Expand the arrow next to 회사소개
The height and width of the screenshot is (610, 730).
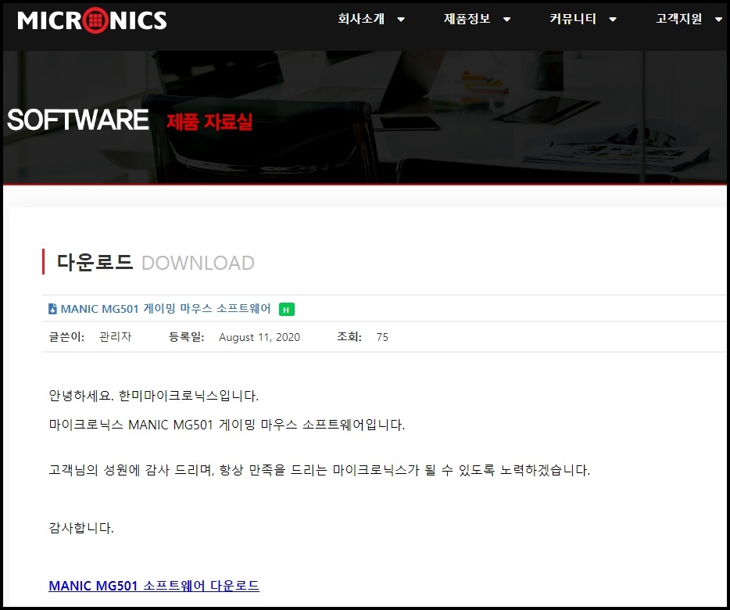pos(401,20)
